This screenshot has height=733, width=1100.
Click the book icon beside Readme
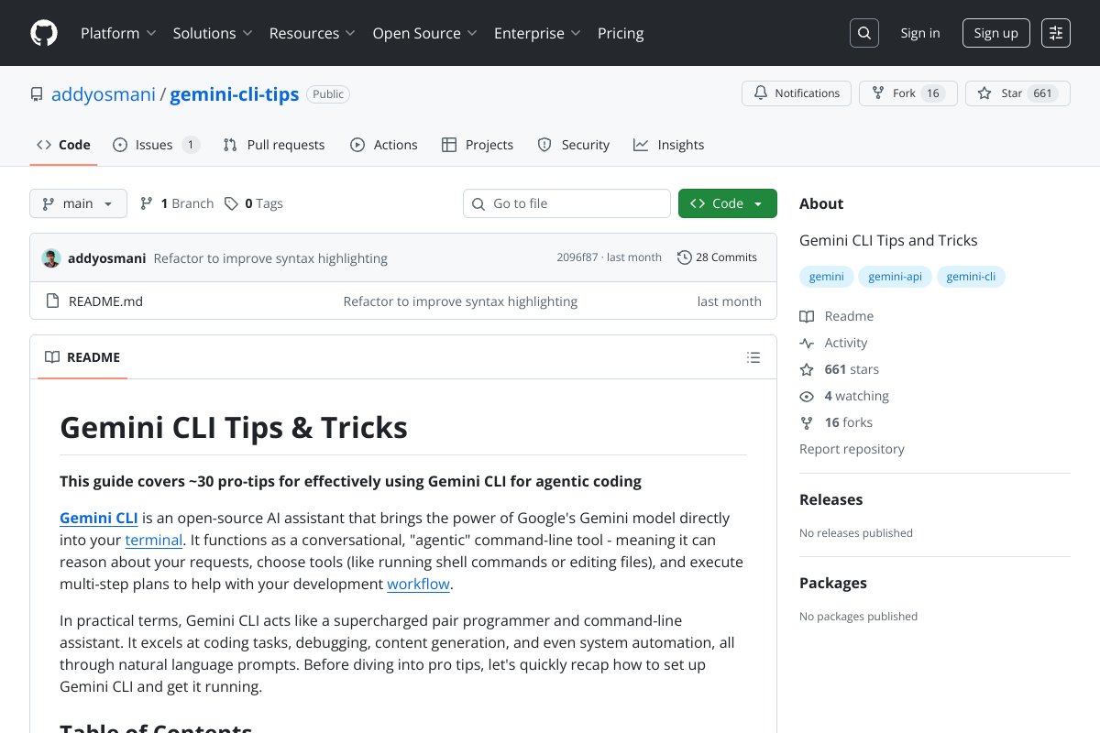[x=807, y=316]
